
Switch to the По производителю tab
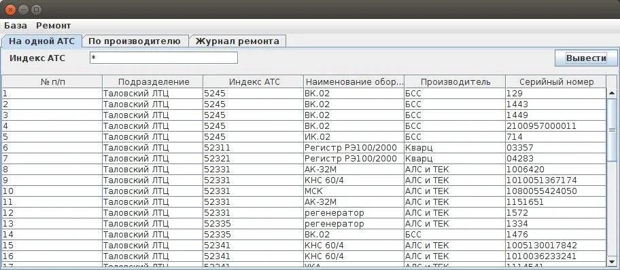pos(135,41)
